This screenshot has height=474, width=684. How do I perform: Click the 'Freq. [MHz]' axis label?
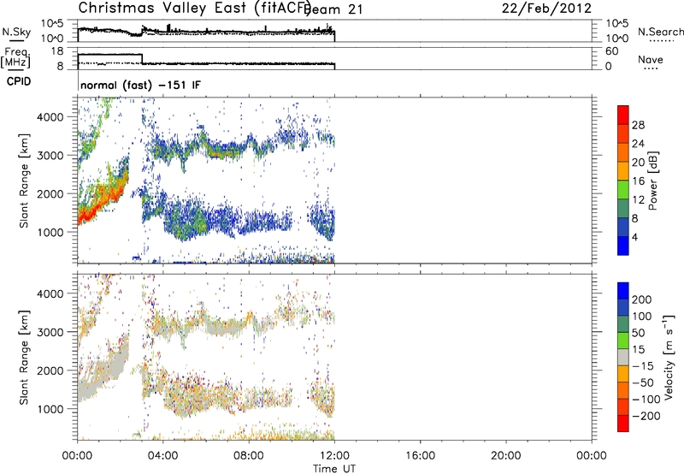click(16, 58)
